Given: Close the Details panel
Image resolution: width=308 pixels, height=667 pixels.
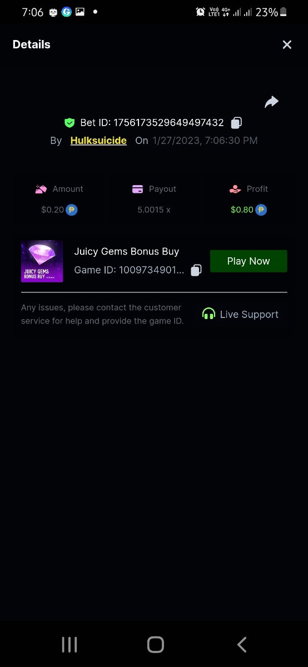Looking at the screenshot, I should pos(287,44).
